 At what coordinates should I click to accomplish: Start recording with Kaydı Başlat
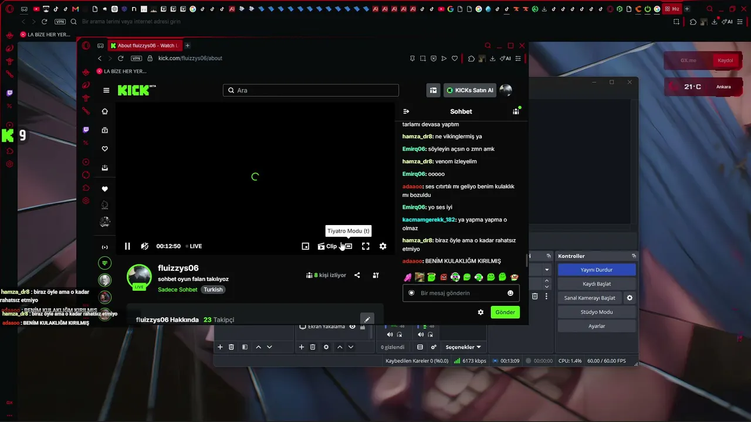597,284
